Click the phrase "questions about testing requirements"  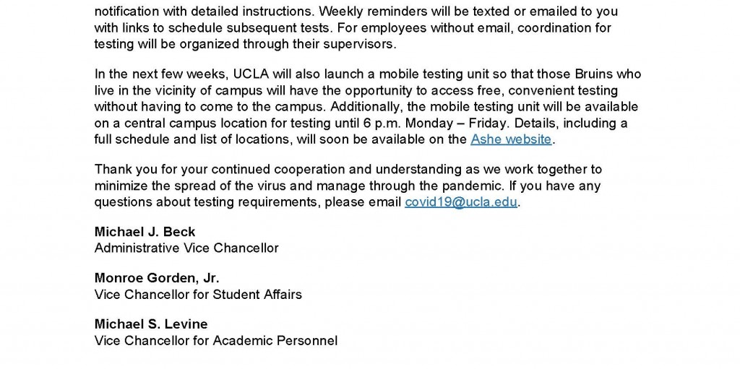click(205, 202)
